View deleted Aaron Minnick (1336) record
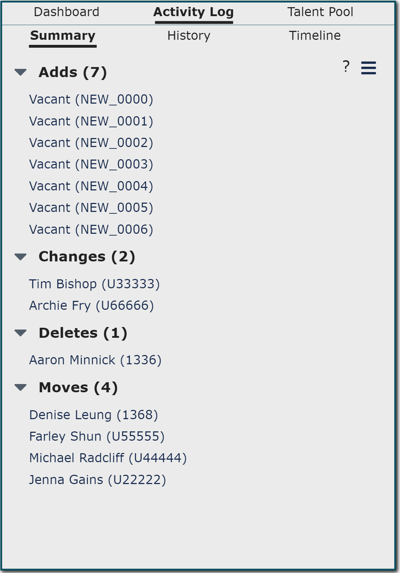 (x=95, y=360)
